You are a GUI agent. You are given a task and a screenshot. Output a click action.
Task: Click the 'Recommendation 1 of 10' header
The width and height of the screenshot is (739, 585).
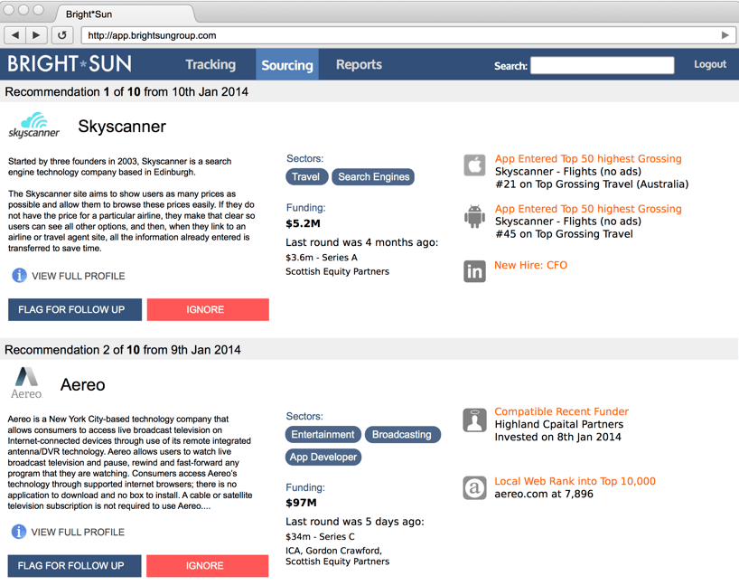click(x=126, y=91)
